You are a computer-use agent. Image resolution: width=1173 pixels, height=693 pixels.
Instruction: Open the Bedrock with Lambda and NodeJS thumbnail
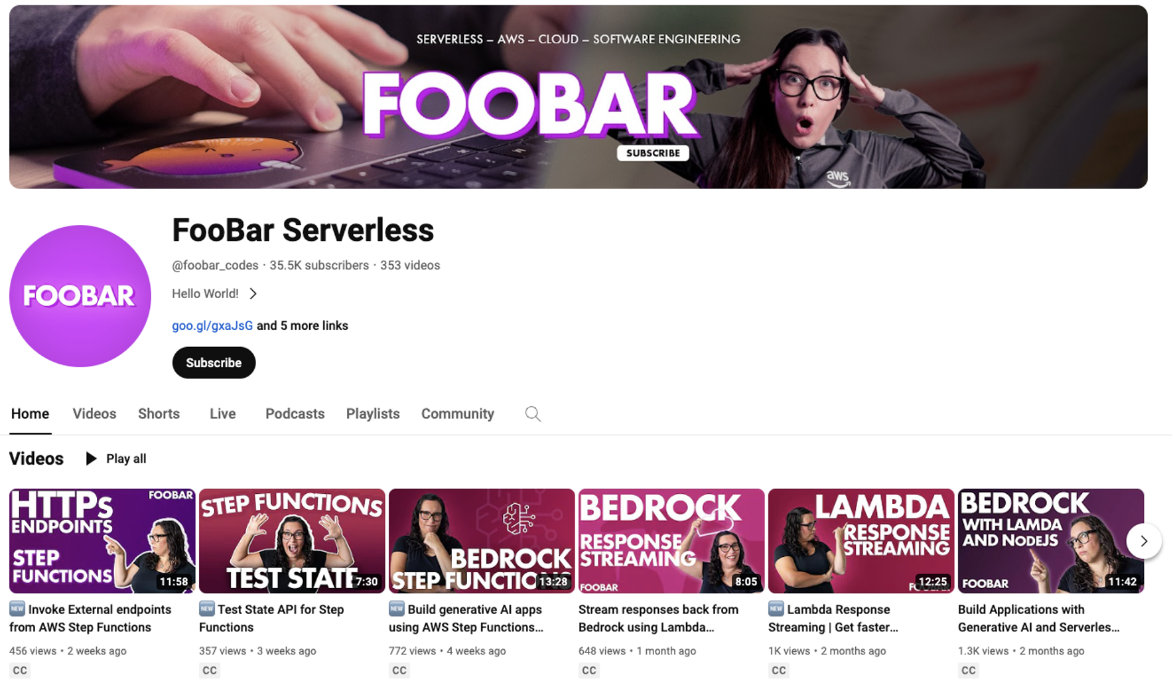click(1051, 541)
